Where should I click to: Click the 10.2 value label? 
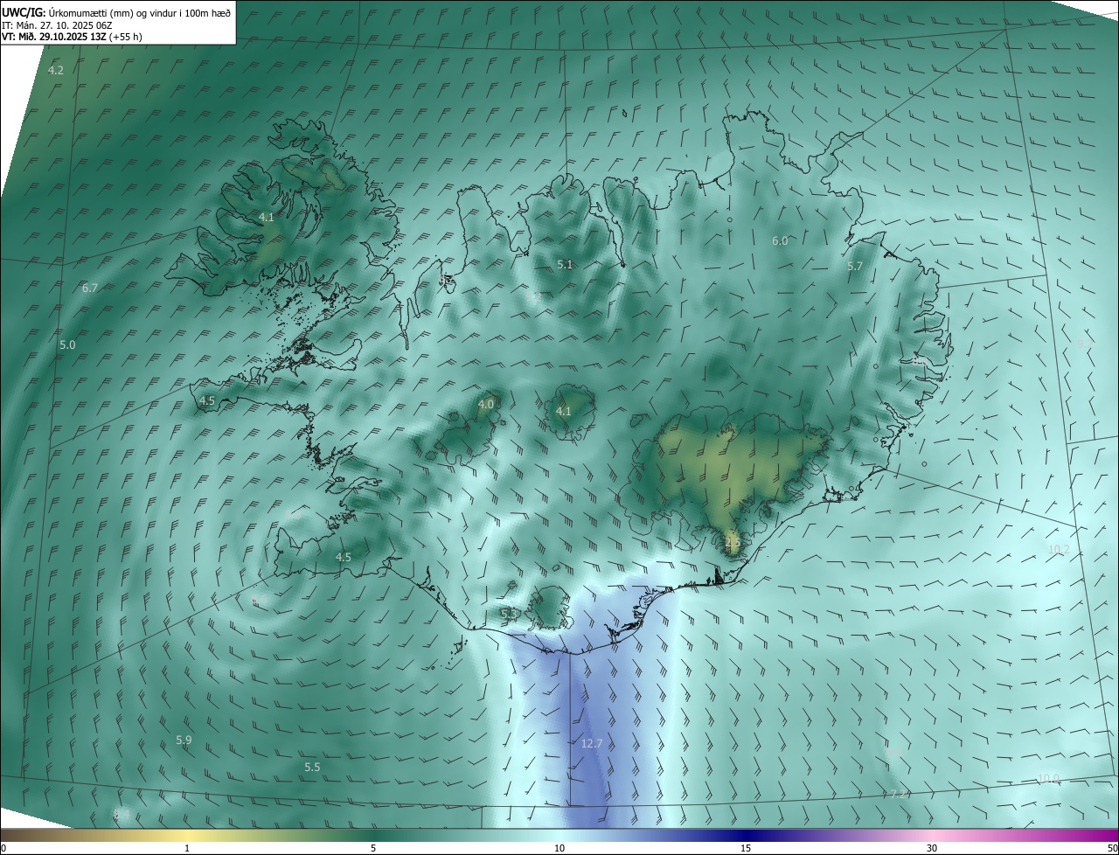pyautogui.click(x=1058, y=549)
